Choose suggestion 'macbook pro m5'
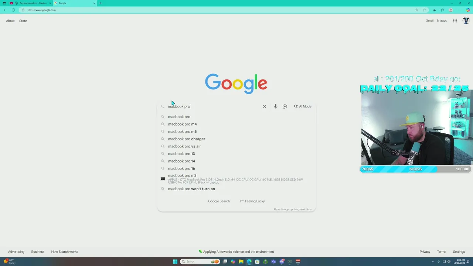 pyautogui.click(x=236, y=132)
